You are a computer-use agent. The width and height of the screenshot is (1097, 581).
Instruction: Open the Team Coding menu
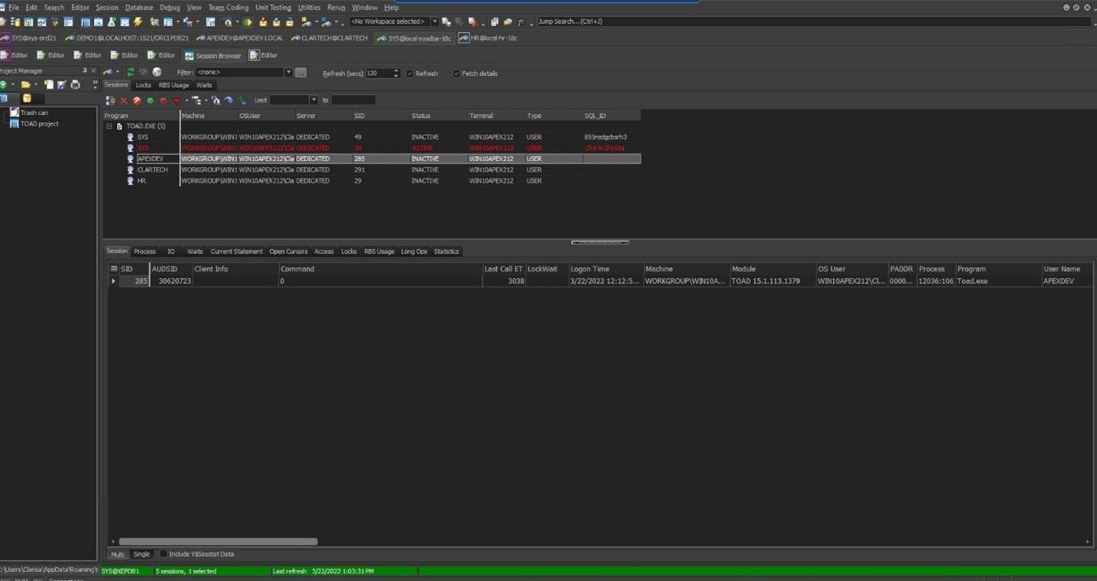(229, 8)
